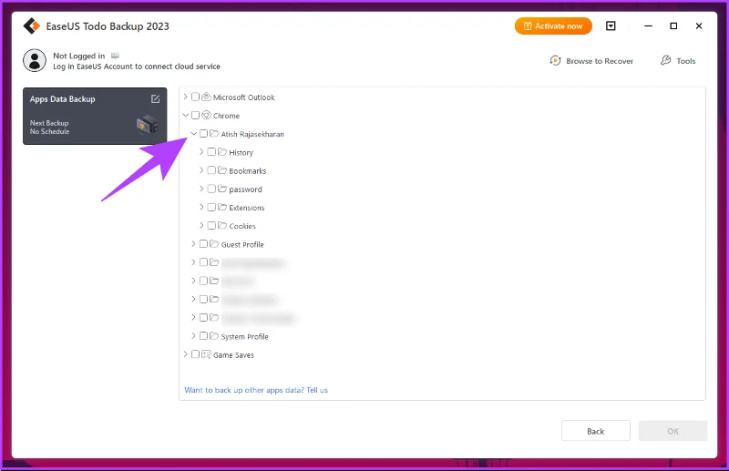Select the Bookmarks label

pyautogui.click(x=247, y=170)
